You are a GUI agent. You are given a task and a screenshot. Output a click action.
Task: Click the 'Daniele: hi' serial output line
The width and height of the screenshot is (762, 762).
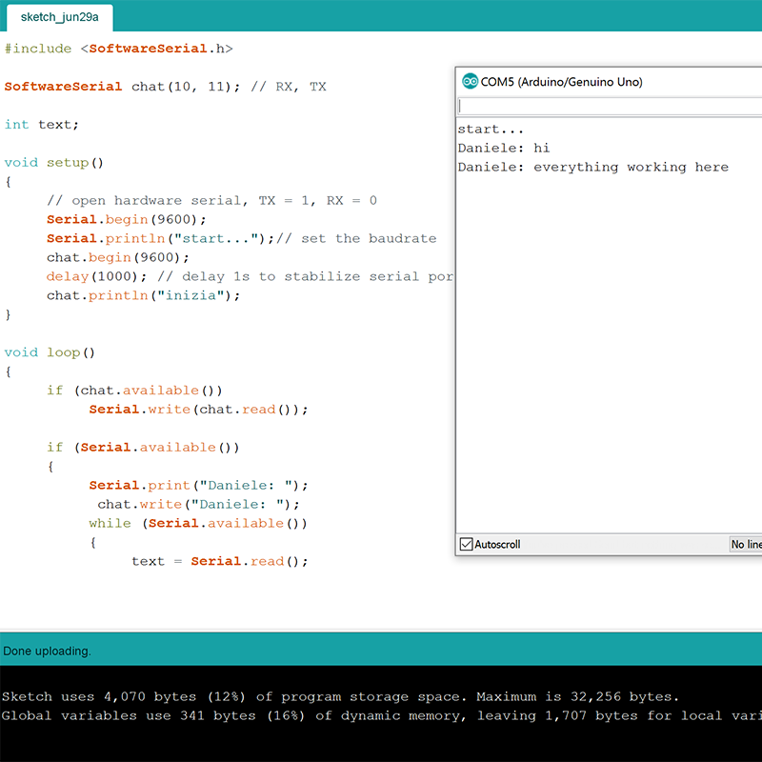[504, 149]
